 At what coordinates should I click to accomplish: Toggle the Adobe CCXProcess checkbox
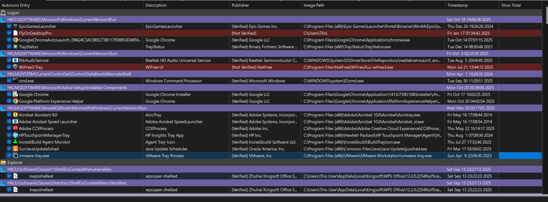coord(9,128)
